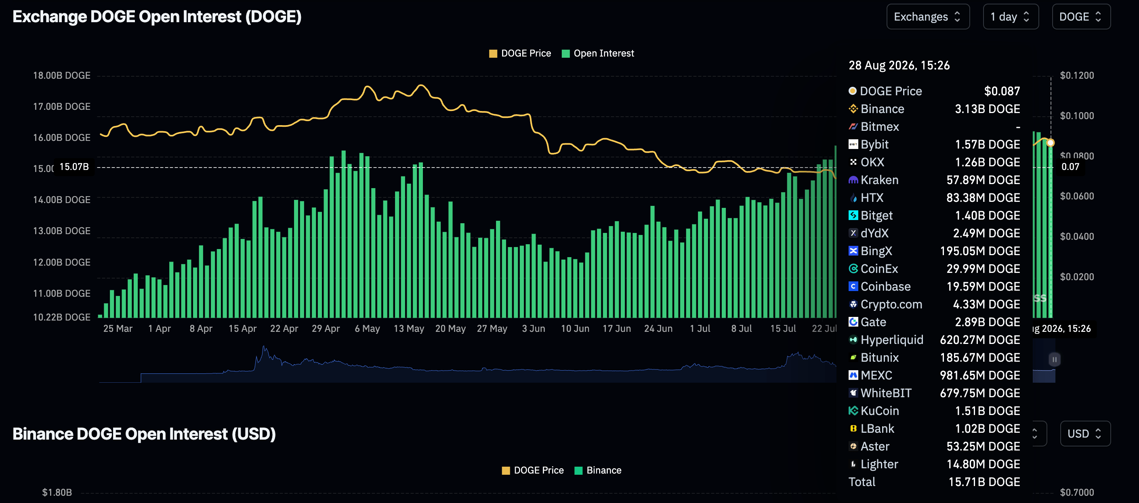Click the MEXC logo icon in the tooltip
The image size is (1139, 503).
coord(853,375)
